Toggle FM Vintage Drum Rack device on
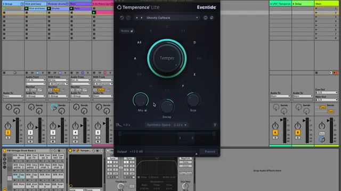This screenshot has height=191, width=341. click(5, 151)
